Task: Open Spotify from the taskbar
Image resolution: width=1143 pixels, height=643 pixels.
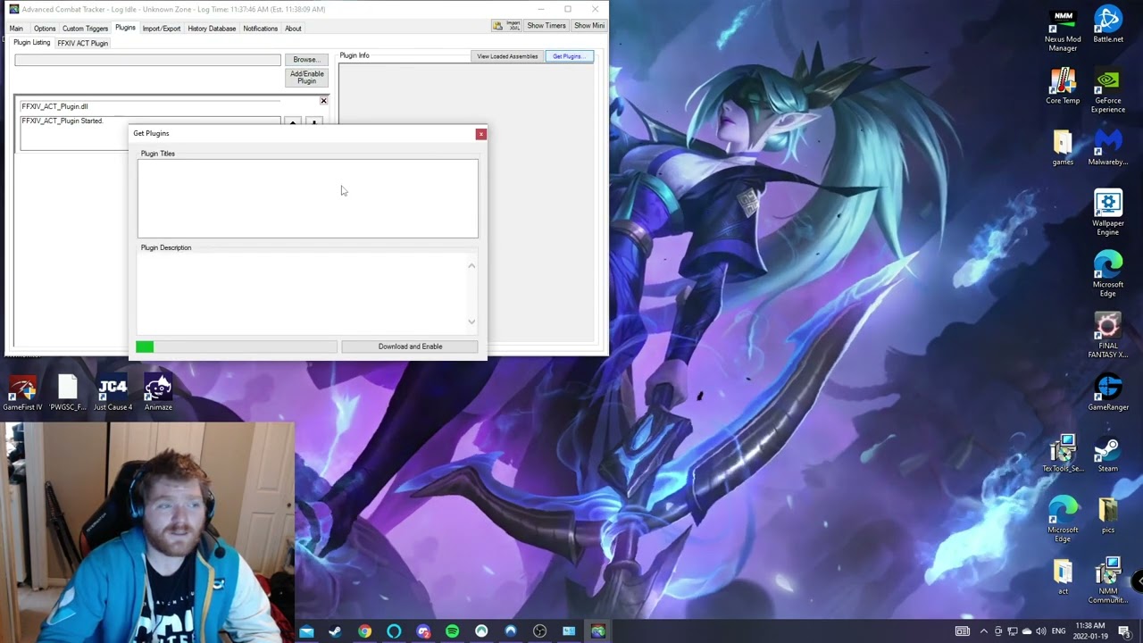Action: tap(452, 631)
